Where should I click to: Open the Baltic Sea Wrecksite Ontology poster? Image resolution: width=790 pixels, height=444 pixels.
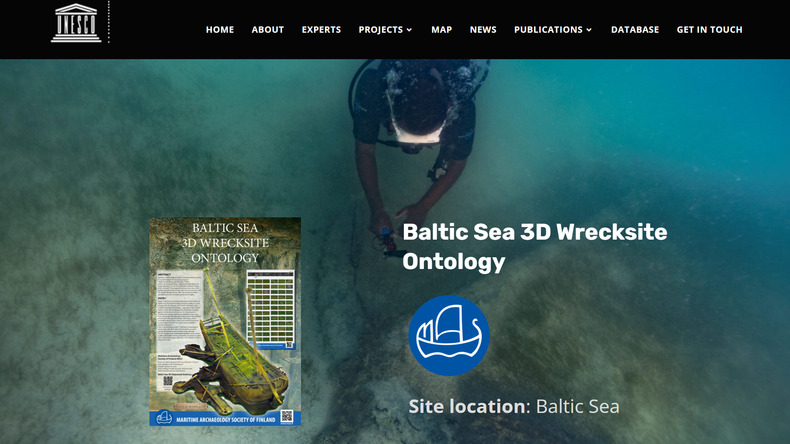coord(225,322)
